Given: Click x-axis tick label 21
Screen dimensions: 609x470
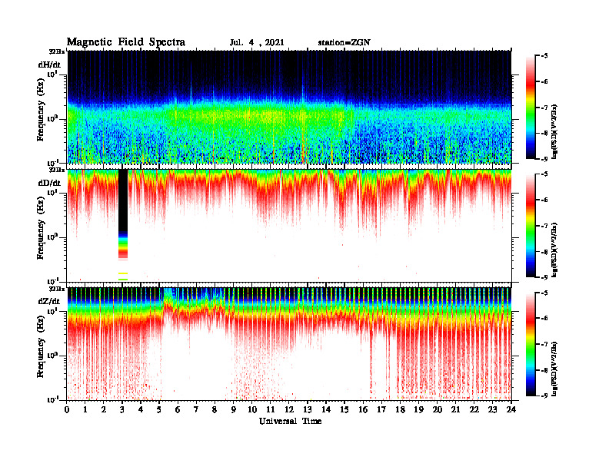Looking at the screenshot, I should pyautogui.click(x=455, y=410).
